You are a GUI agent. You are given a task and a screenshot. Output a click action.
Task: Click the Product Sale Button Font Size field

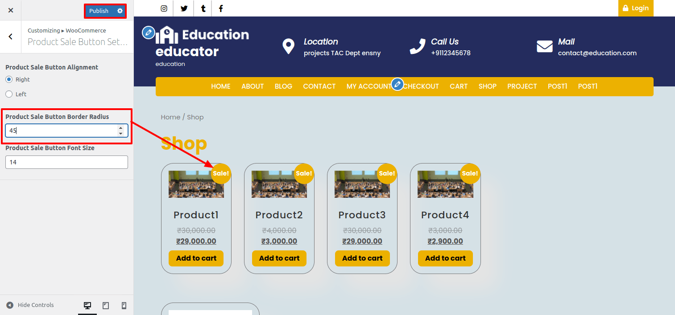[x=66, y=162]
